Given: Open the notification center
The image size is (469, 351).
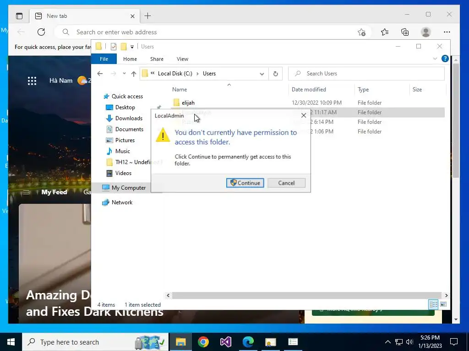Looking at the screenshot, I should pos(454,342).
